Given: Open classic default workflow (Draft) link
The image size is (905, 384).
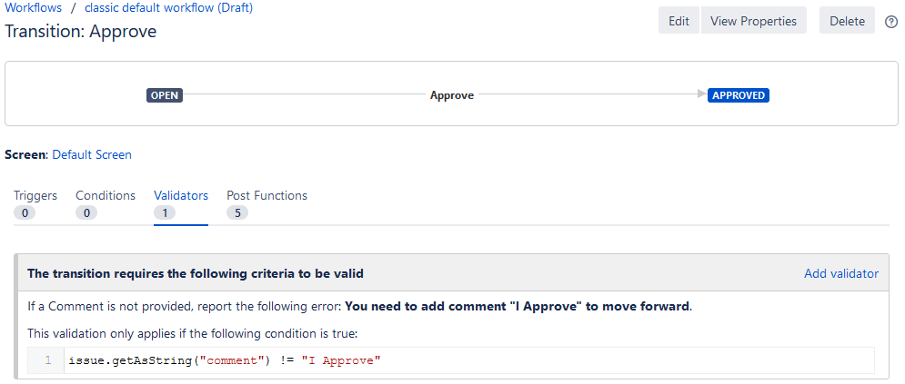Looking at the screenshot, I should [x=168, y=8].
